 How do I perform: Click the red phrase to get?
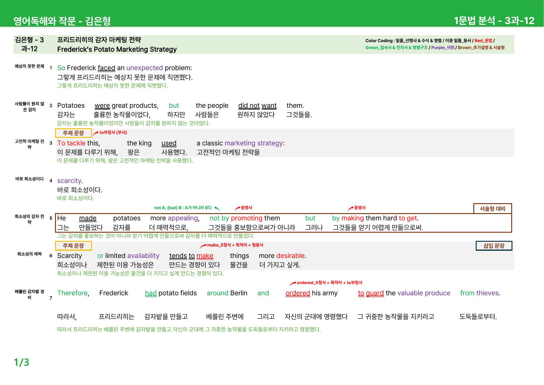pos(408,218)
